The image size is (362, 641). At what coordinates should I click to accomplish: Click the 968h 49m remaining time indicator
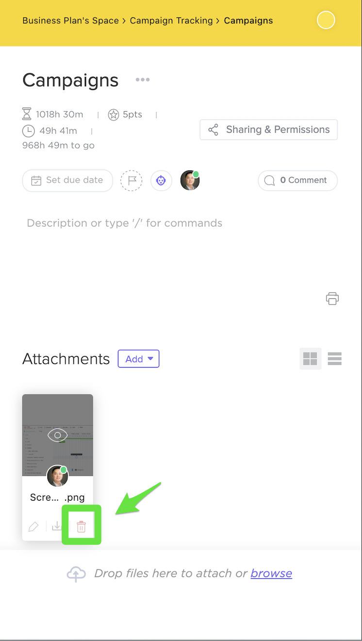click(58, 145)
